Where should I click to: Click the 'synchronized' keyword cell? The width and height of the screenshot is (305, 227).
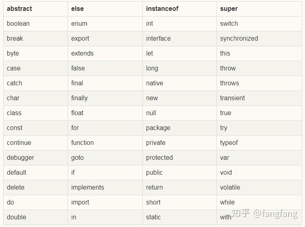click(239, 38)
